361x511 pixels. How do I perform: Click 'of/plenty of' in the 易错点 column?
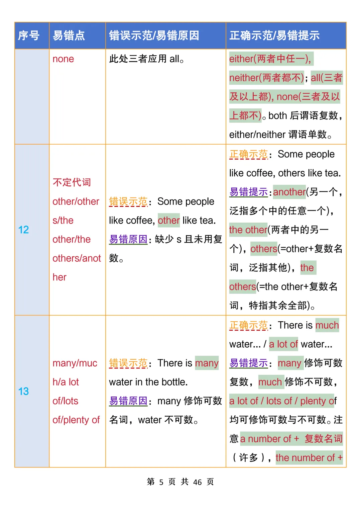pos(76,420)
